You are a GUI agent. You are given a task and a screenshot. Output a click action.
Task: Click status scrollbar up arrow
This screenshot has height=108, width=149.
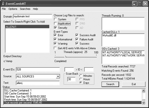click(144, 91)
